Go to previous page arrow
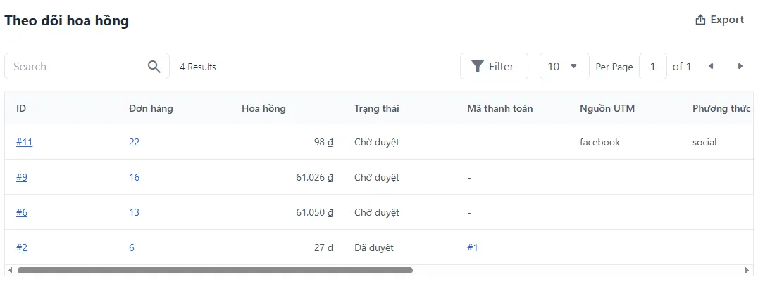 711,67
